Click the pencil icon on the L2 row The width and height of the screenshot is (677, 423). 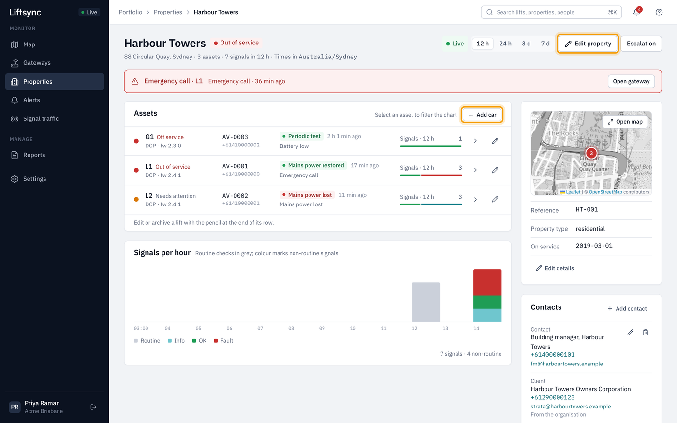pos(495,199)
